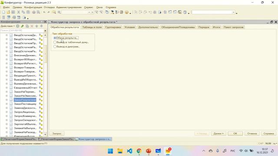
Task: Expand the ЗаказПоставщику tree node
Action: [x=7, y=104]
